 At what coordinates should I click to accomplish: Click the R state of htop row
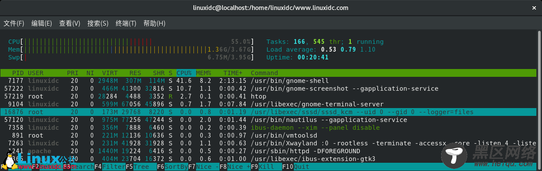point(170,96)
